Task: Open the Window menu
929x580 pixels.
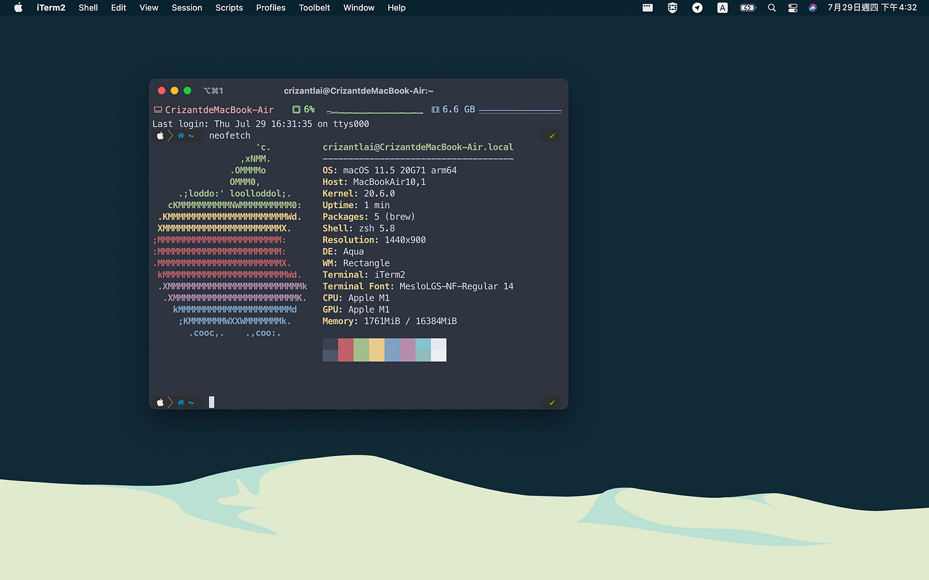Action: tap(359, 8)
